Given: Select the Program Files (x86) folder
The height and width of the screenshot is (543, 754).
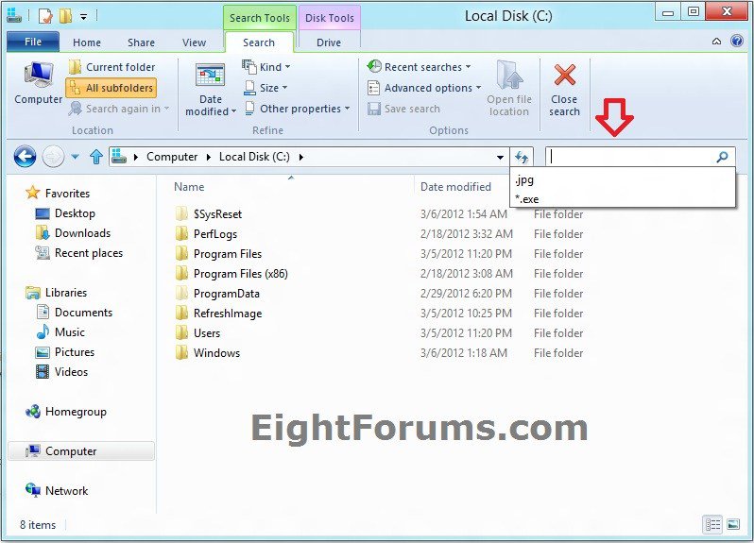Looking at the screenshot, I should click(240, 274).
